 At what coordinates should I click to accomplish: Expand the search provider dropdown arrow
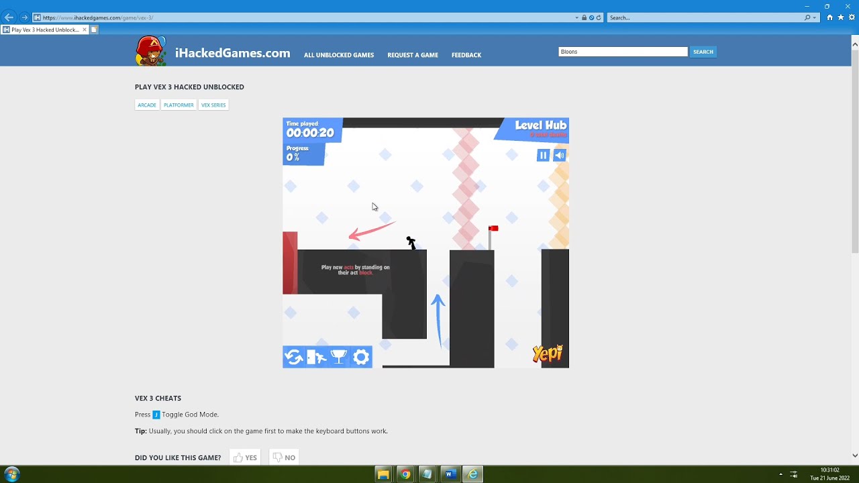pos(815,17)
